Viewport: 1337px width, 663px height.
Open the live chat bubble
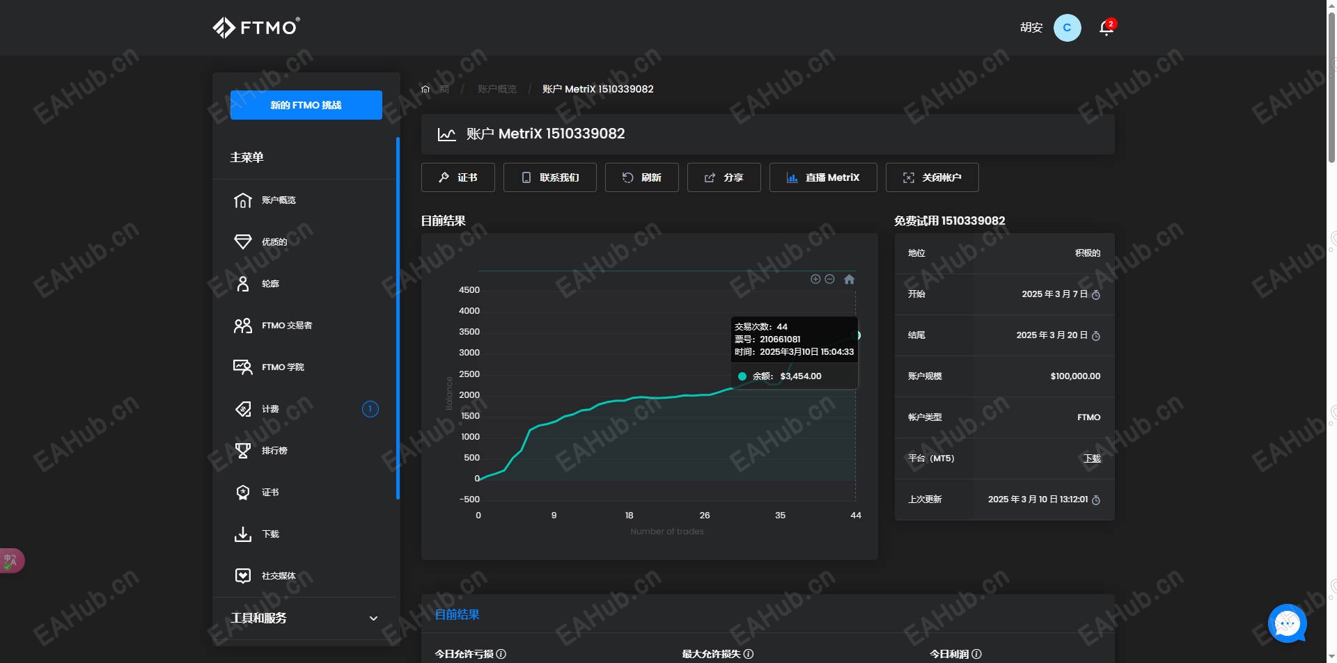tap(1287, 623)
